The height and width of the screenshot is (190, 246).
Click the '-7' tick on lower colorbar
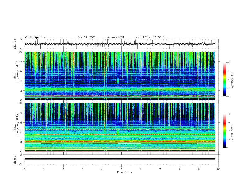click(229, 148)
